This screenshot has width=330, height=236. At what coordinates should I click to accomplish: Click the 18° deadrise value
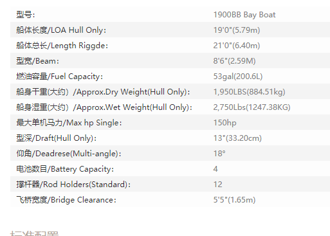(219, 154)
